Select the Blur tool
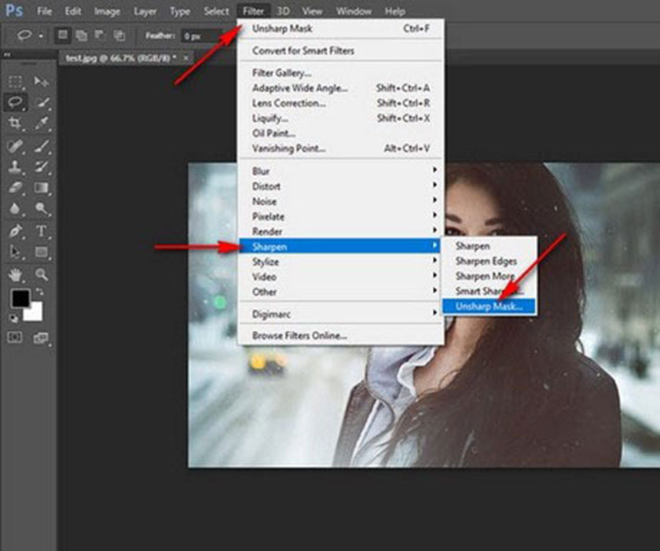The height and width of the screenshot is (551, 660). pos(16,208)
